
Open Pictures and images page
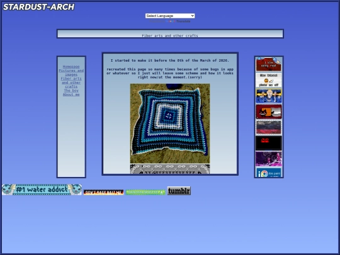click(x=71, y=72)
